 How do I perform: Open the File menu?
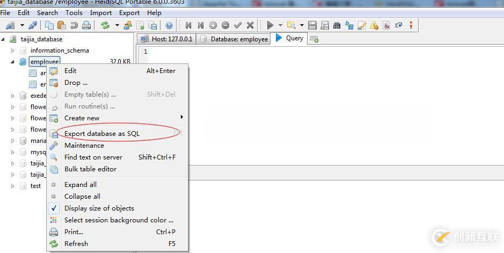tap(5, 13)
